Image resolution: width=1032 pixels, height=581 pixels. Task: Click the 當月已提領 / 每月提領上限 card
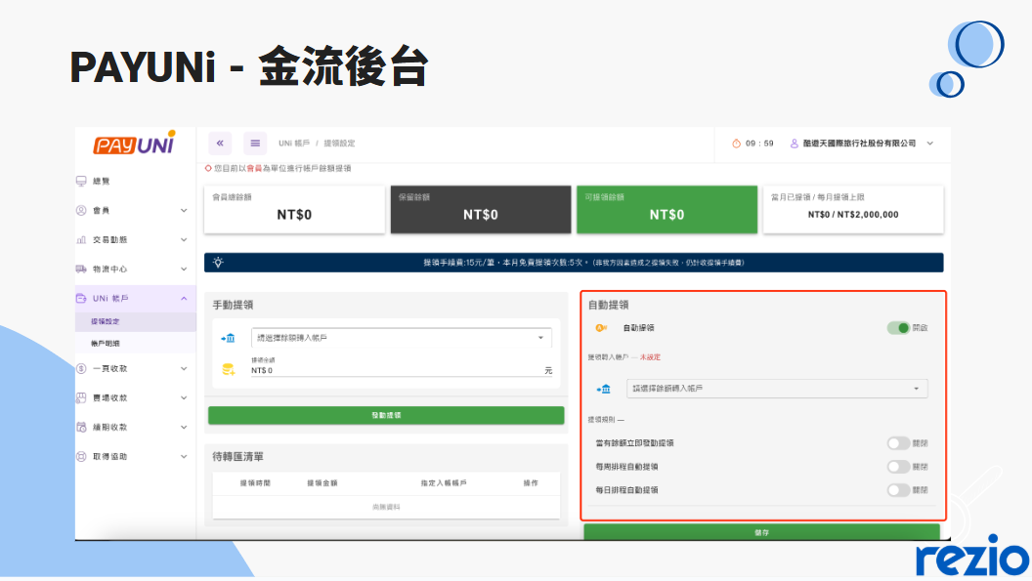853,209
